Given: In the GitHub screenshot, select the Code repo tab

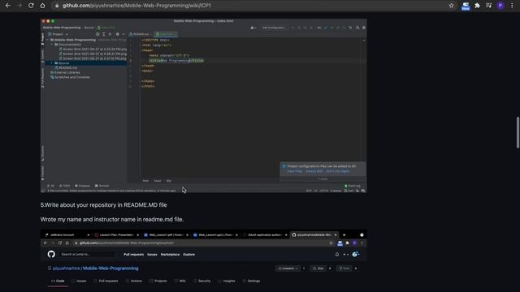Looking at the screenshot, I should coord(58,281).
